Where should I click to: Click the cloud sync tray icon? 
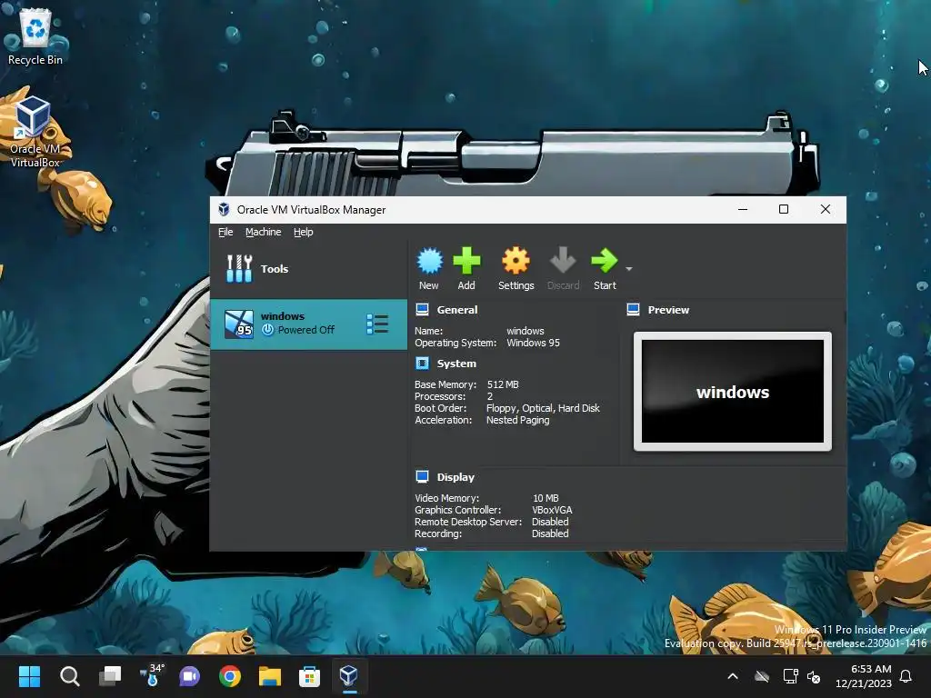pos(762,676)
